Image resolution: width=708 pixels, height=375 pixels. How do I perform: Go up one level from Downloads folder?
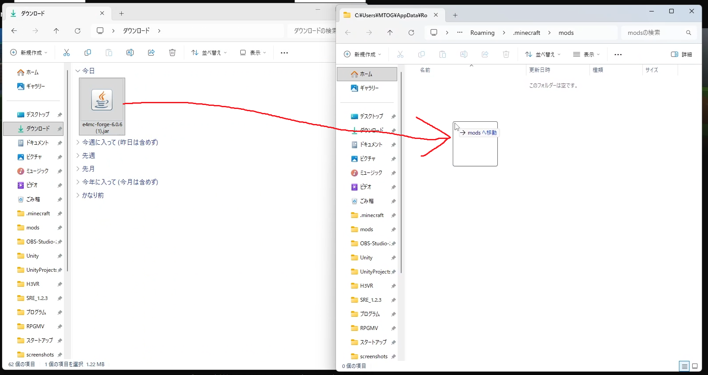coord(56,31)
